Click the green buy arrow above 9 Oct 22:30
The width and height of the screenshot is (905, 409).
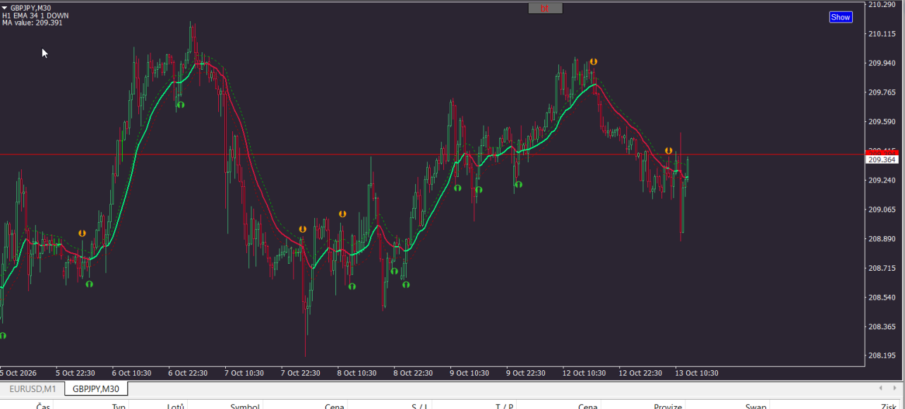tap(518, 185)
